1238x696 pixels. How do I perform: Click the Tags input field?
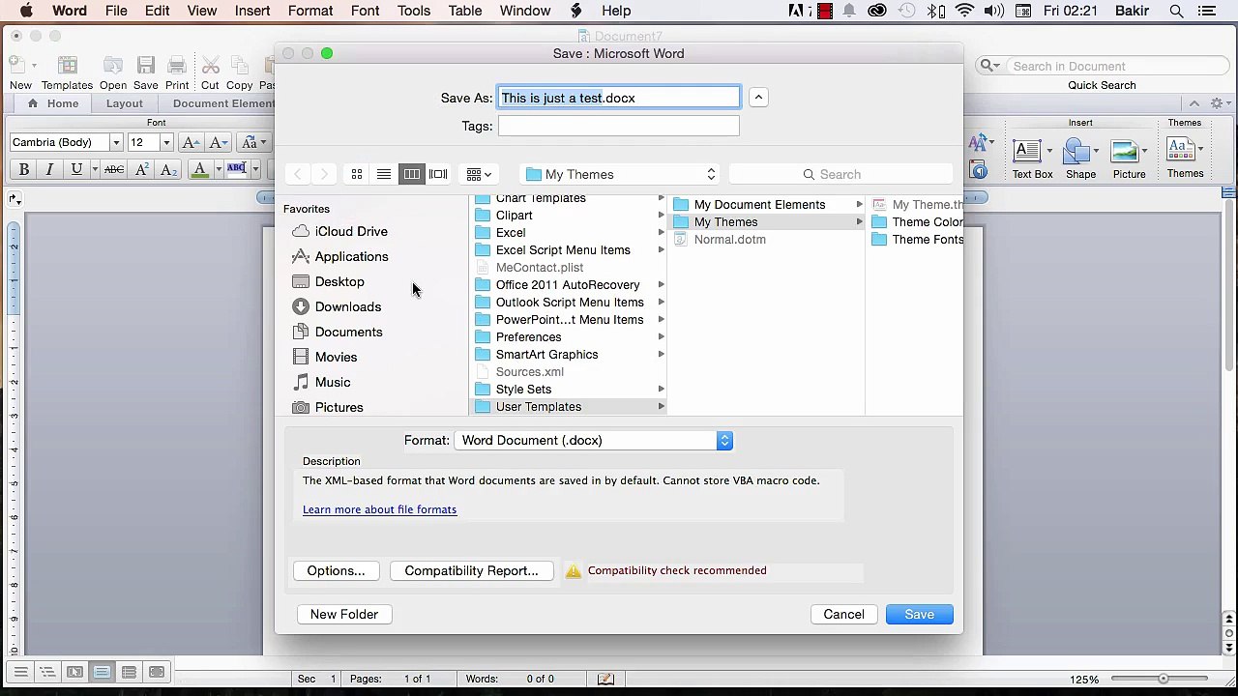[619, 126]
